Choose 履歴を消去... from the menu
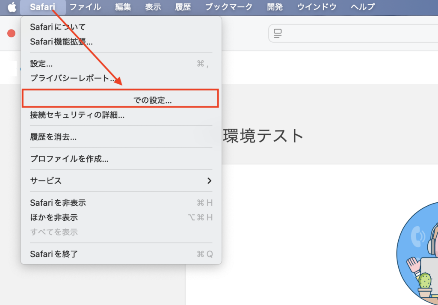 tap(53, 137)
